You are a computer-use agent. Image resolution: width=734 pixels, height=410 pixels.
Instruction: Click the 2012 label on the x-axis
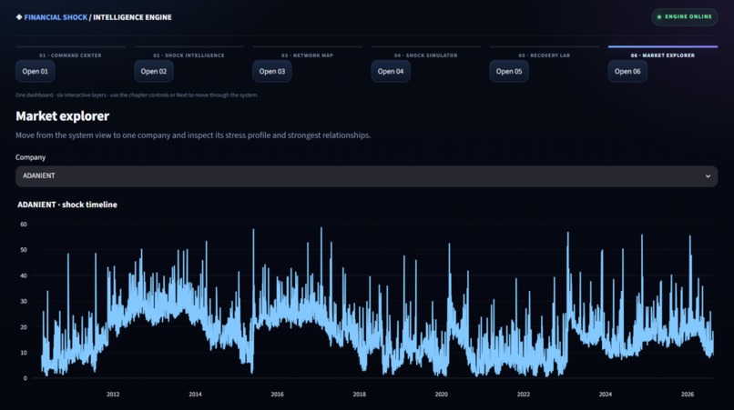click(113, 395)
